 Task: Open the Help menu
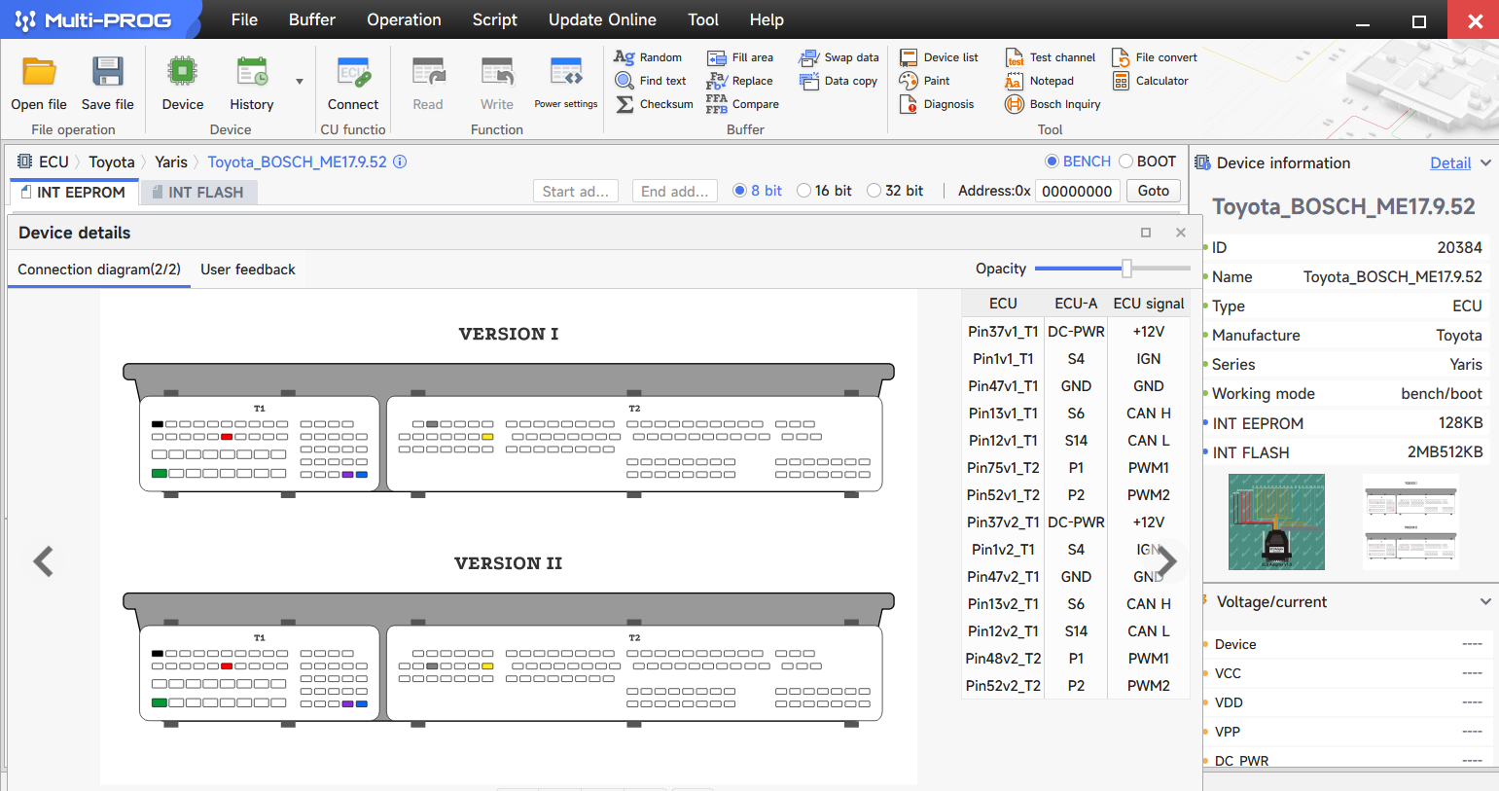coord(767,19)
